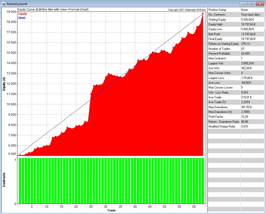Click the blue Ideal legend label
The width and height of the screenshot is (266, 214).
pyautogui.click(x=22, y=18)
